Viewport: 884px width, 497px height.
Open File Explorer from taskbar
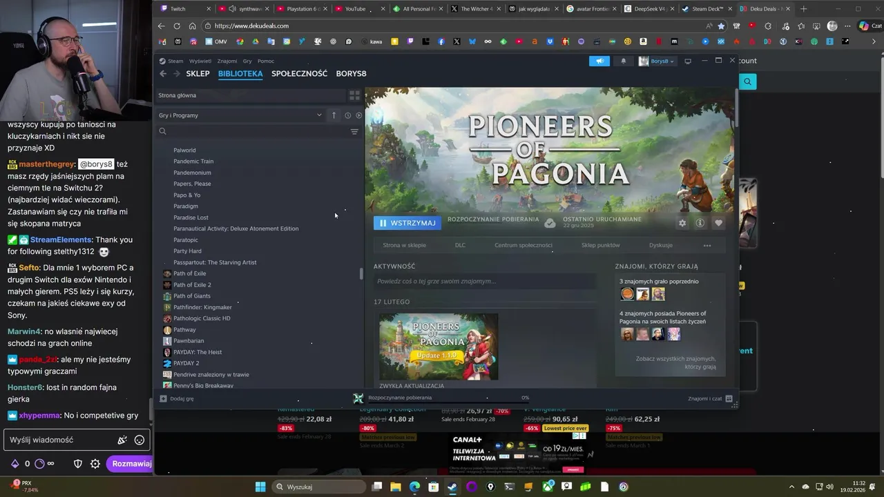396,487
